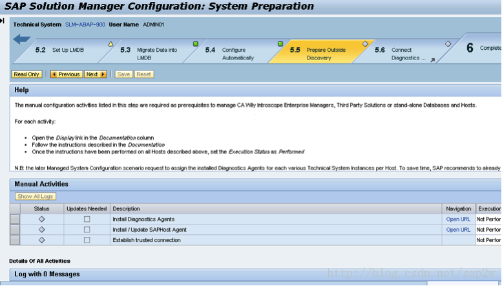The image size is (502, 286).
Task: Click the Next button
Action: coord(96,74)
